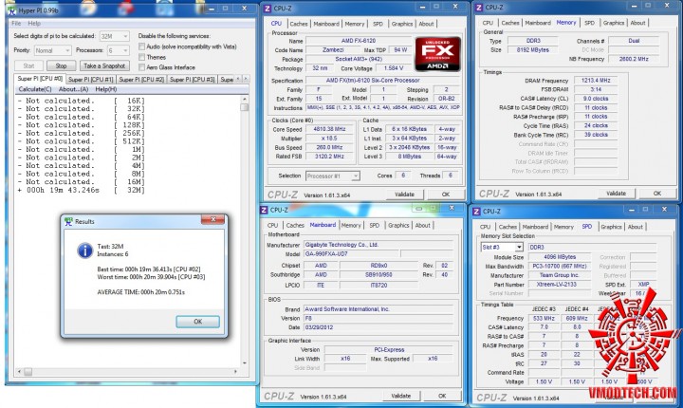Click OK in the CPU-Z Memory window
Image resolution: width=683 pixels, height=408 pixels.
pyautogui.click(x=656, y=194)
